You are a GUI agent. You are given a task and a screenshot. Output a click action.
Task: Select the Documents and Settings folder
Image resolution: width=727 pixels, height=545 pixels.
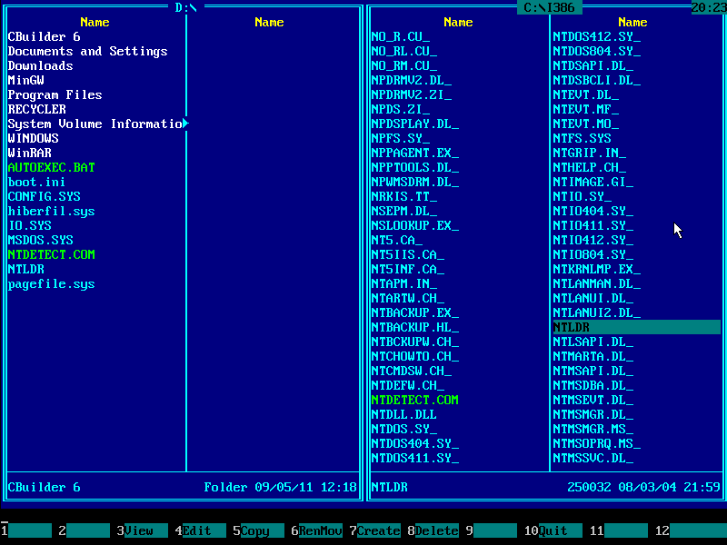pos(87,51)
